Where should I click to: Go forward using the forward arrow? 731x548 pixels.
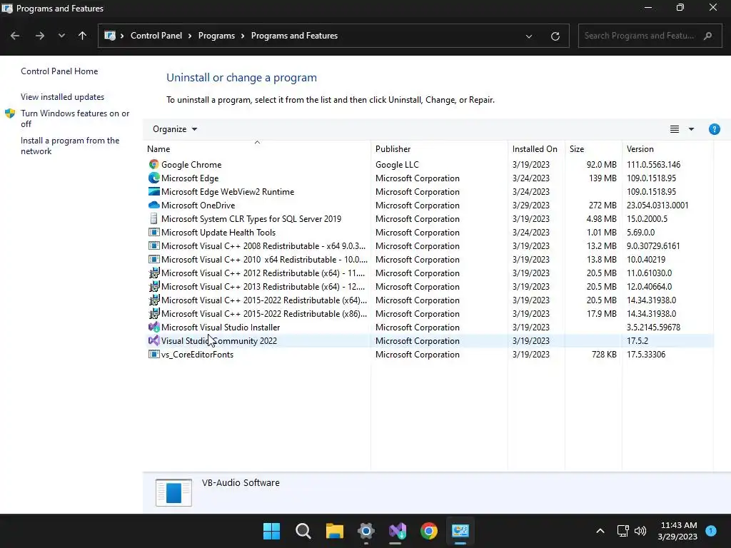[x=40, y=36]
